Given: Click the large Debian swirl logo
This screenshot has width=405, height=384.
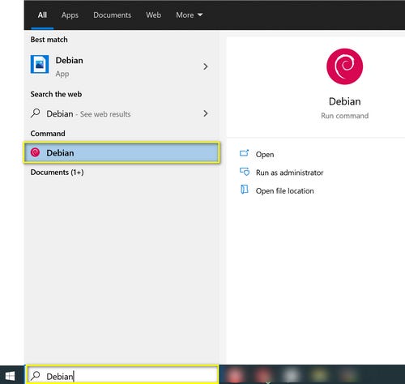Looking at the screenshot, I should (344, 66).
